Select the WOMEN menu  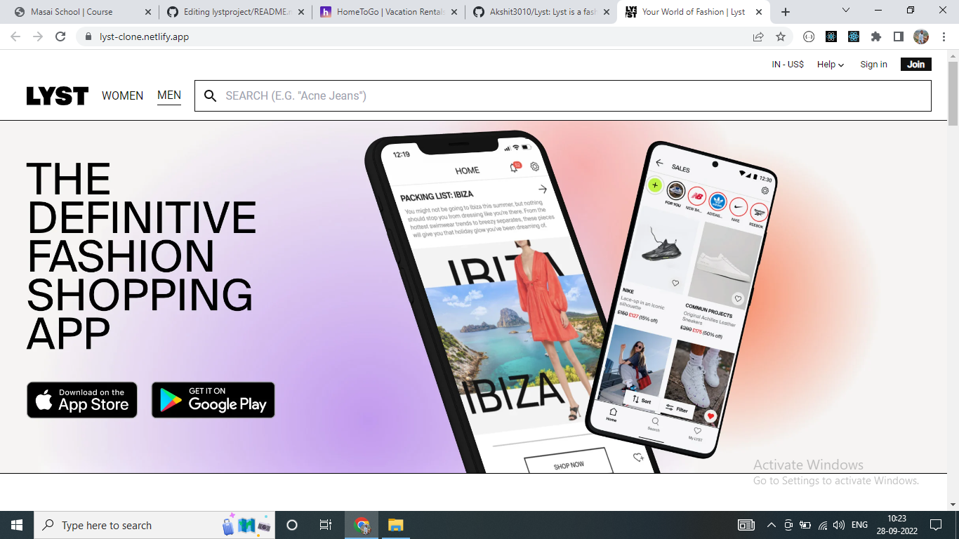(x=122, y=95)
